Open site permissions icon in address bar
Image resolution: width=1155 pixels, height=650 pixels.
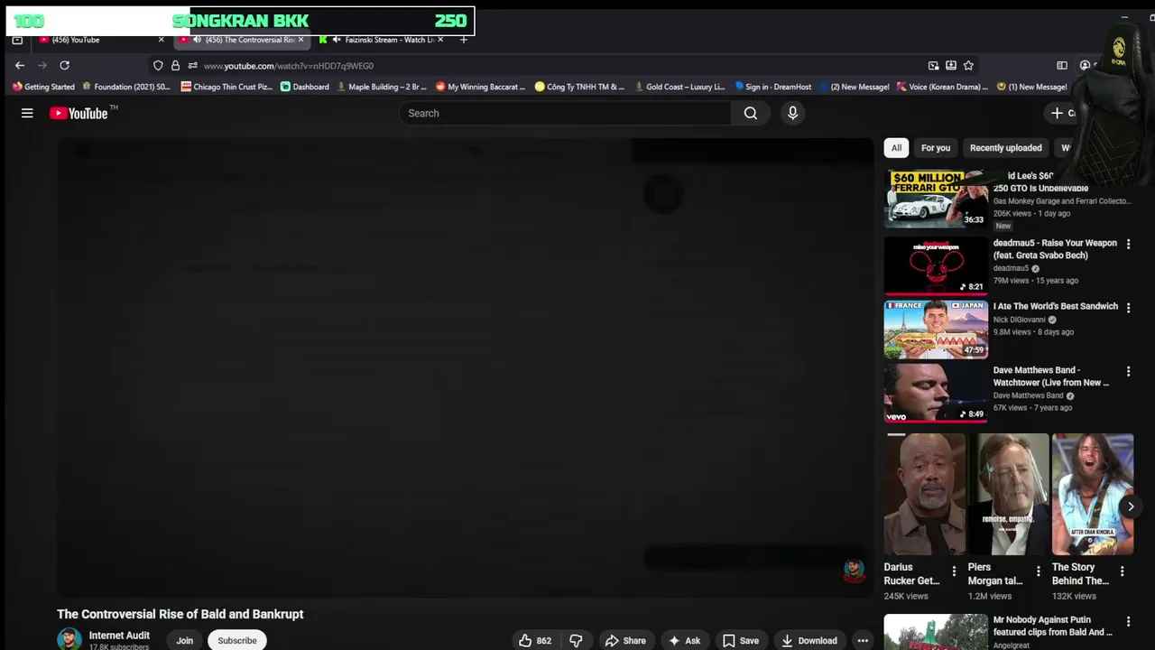(x=192, y=65)
